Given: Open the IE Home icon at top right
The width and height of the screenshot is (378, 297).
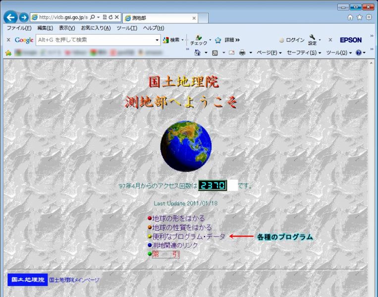Looking at the screenshot, I should pyautogui.click(x=350, y=17).
